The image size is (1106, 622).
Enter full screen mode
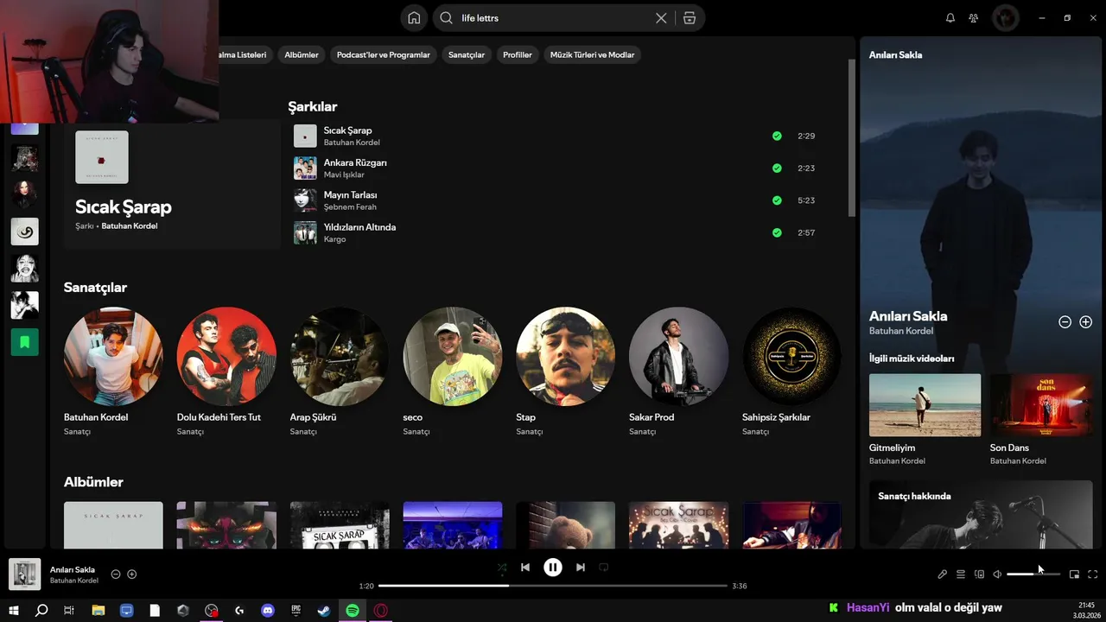point(1093,574)
